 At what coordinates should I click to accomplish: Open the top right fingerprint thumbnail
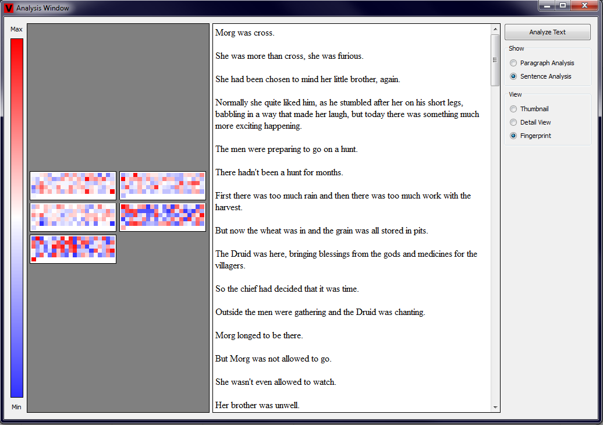click(162, 186)
